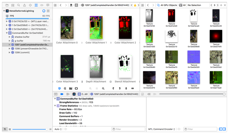This screenshot has height=134, width=229.
Task: Collapse the Frame Statistics section
Action: (x=55, y=106)
